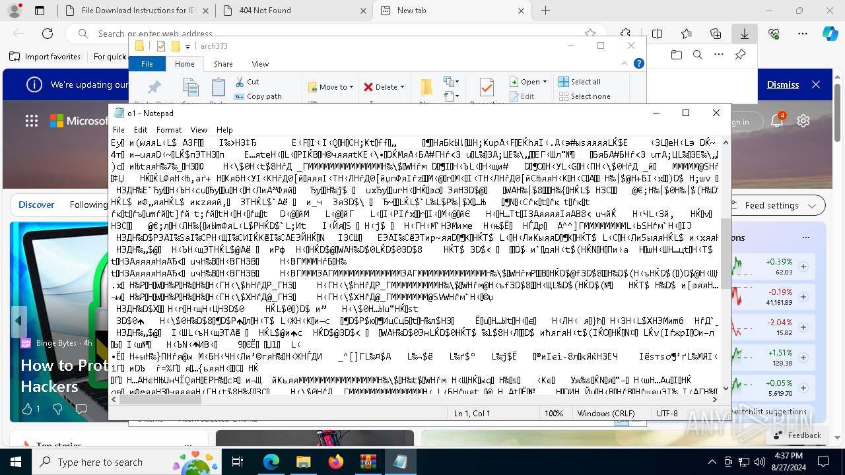Open notifications bell with 4 badge
The width and height of the screenshot is (845, 475).
778,121
